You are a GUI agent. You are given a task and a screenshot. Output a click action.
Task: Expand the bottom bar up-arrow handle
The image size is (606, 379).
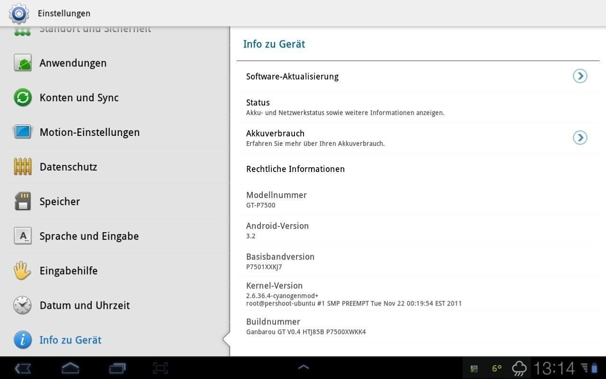[303, 367]
